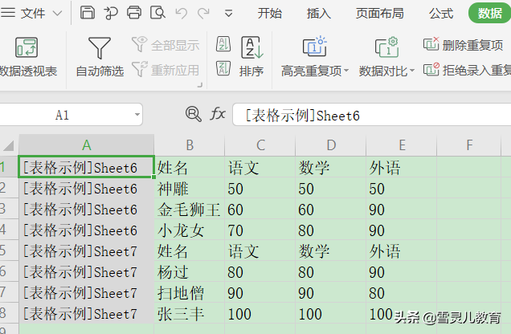The image size is (511, 334).
Task: Click the 数据对比 icon
Action: coord(386,47)
